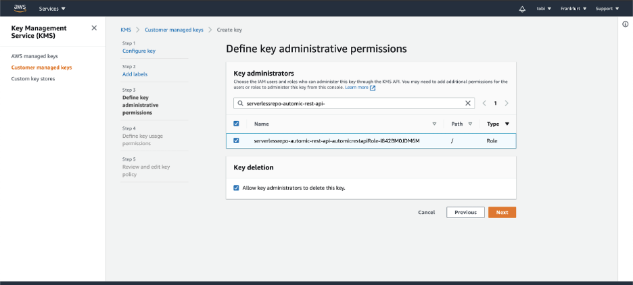Clear the search field with X icon
The height and width of the screenshot is (285, 633).
coord(468,103)
